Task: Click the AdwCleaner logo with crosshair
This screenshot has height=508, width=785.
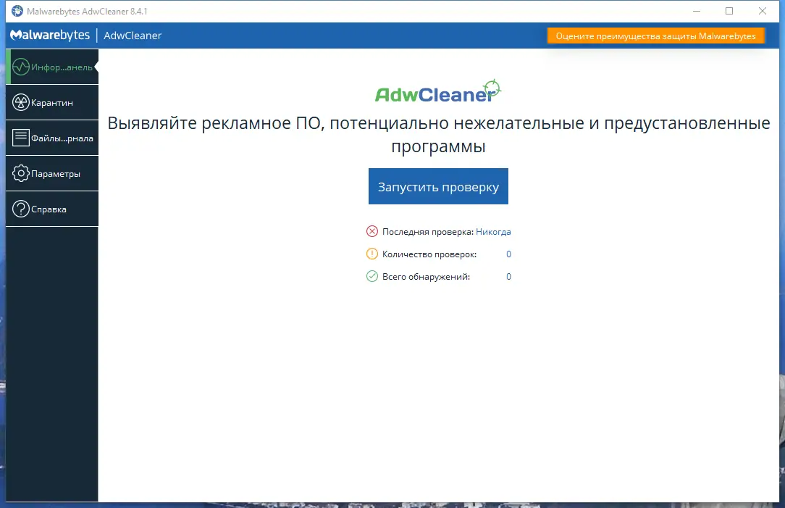Action: [x=438, y=91]
